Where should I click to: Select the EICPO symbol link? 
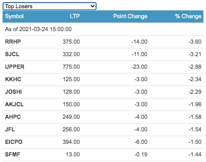[x=14, y=142]
